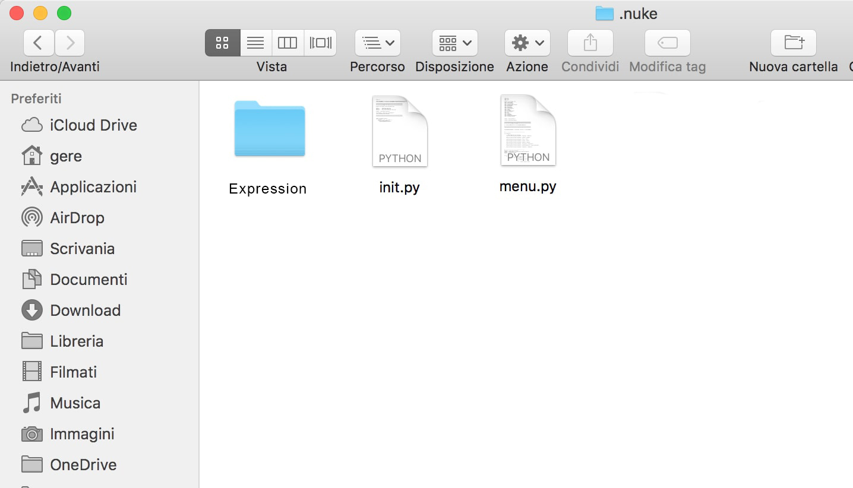Image resolution: width=853 pixels, height=488 pixels.
Task: Click the Avanti forward arrow
Action: pyautogui.click(x=69, y=42)
